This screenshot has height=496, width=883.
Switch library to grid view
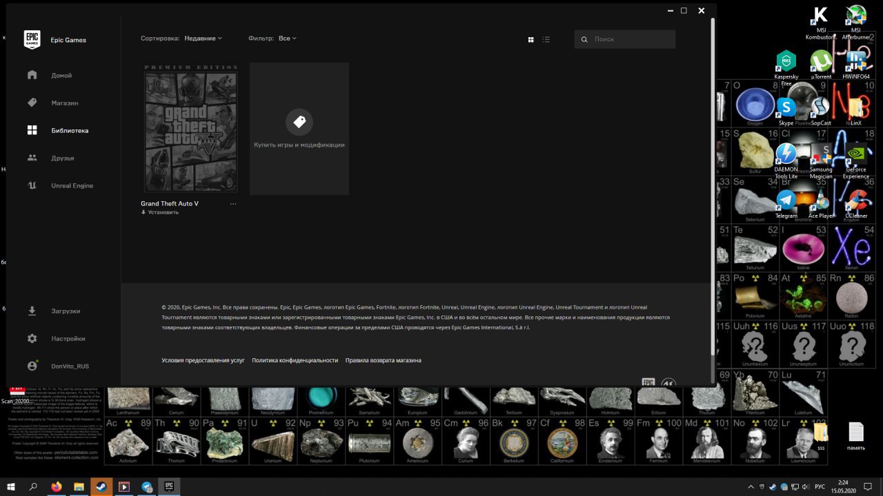[x=530, y=39]
